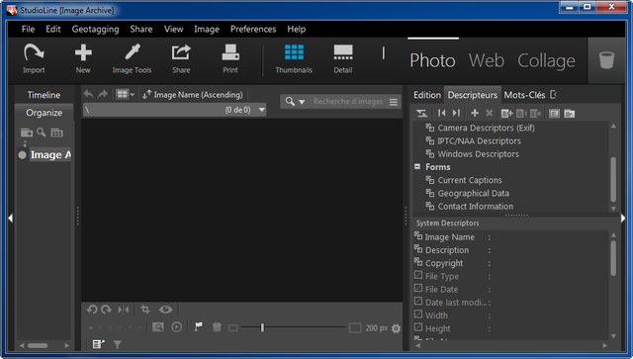Click the calendar grid icon under Organize
This screenshot has height=359, width=633.
point(56,133)
